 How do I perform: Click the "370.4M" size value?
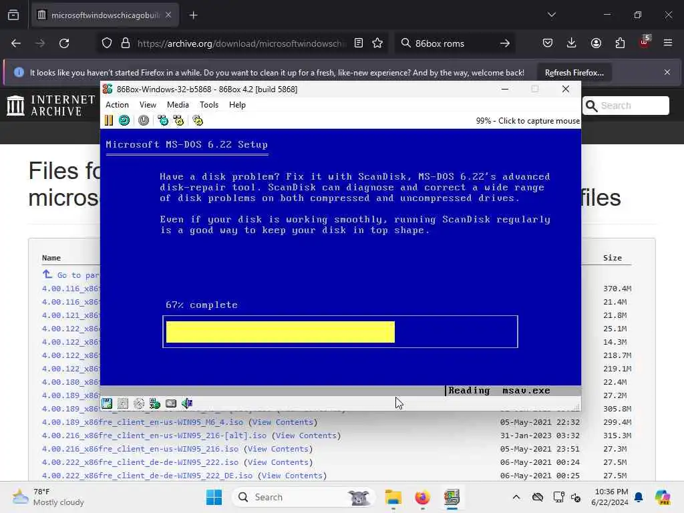click(x=617, y=289)
